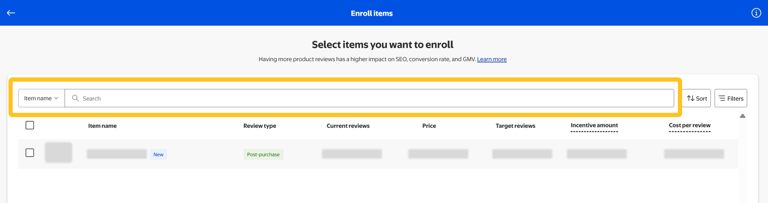
Task: Check the first item row checkbox
Action: coord(30,153)
